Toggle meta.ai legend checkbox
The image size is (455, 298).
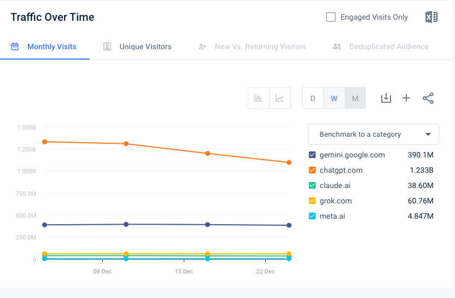pyautogui.click(x=313, y=216)
